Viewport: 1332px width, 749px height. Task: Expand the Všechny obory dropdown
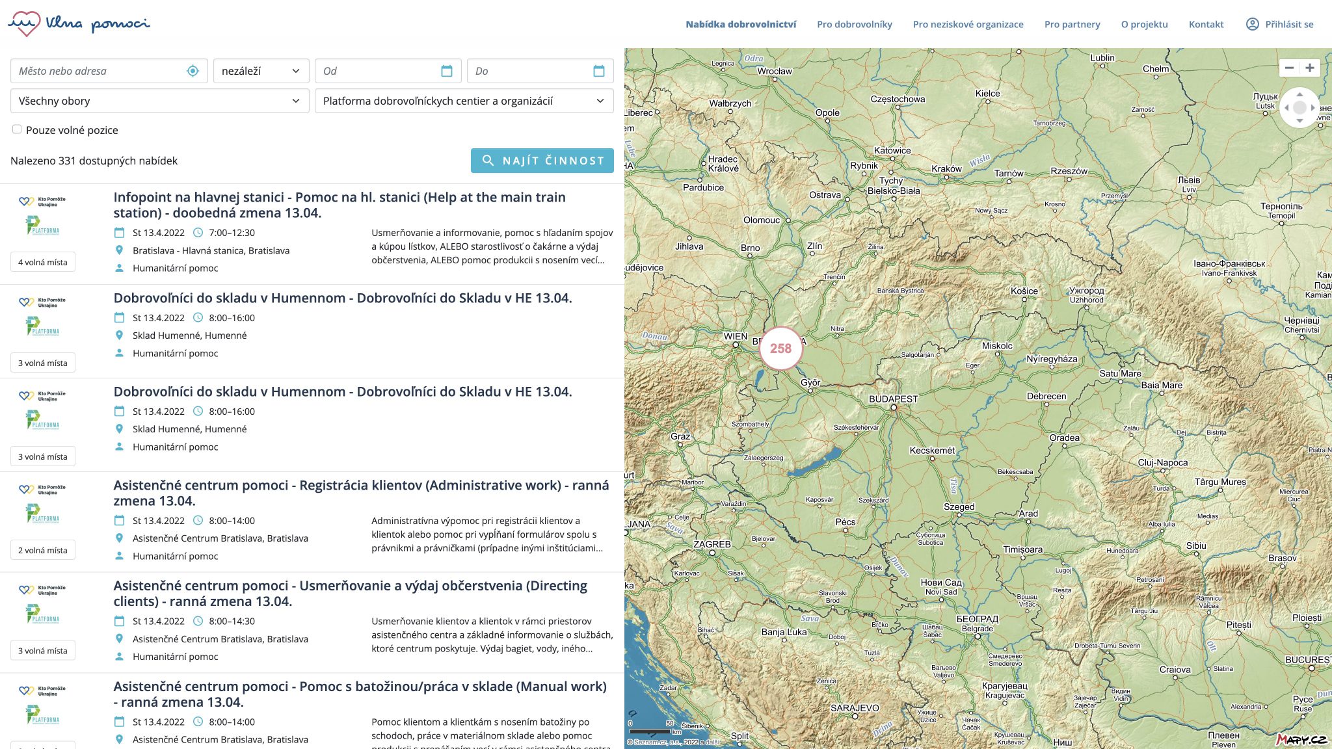(159, 101)
